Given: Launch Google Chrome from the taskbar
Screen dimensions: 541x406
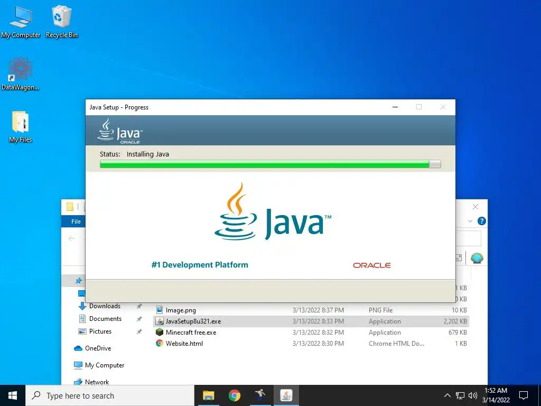Looking at the screenshot, I should pos(234,395).
